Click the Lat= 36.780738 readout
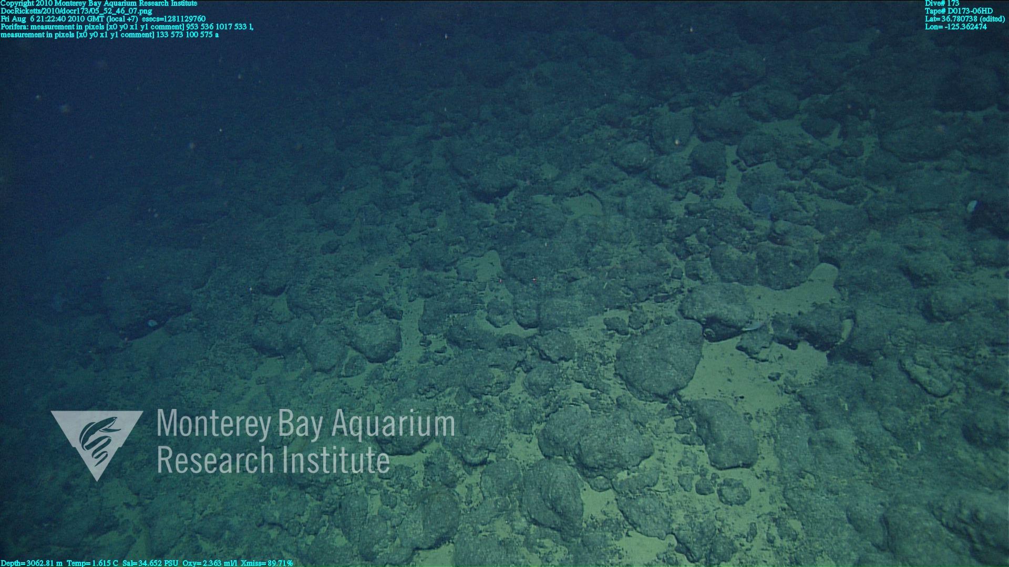 tap(965, 19)
